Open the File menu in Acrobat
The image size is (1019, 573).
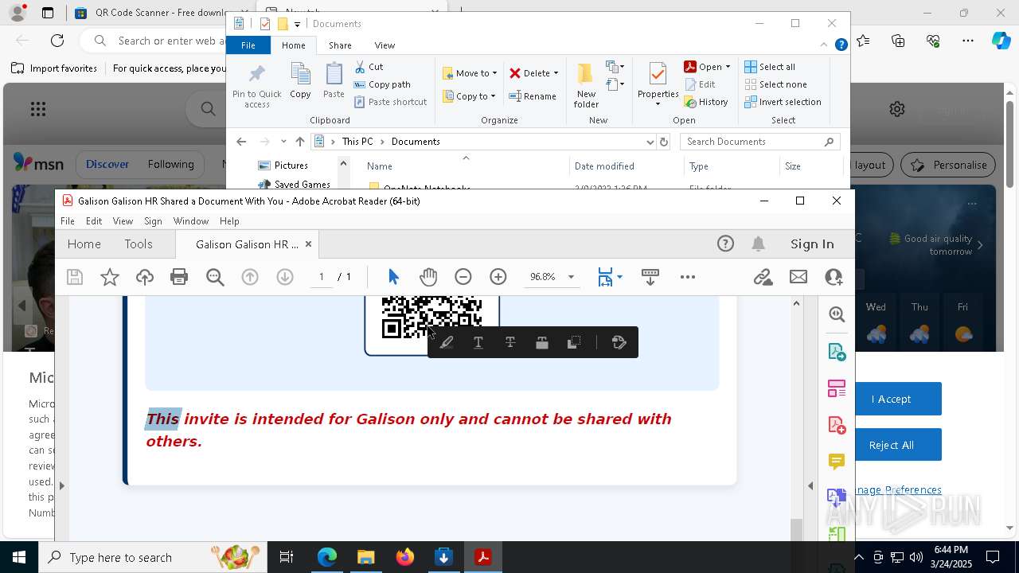click(x=68, y=221)
